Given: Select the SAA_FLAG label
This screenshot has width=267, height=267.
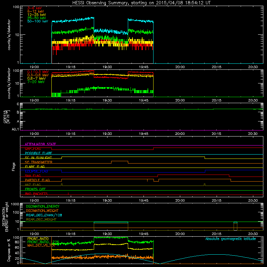Looking at the screenshot, I should tap(33, 176).
